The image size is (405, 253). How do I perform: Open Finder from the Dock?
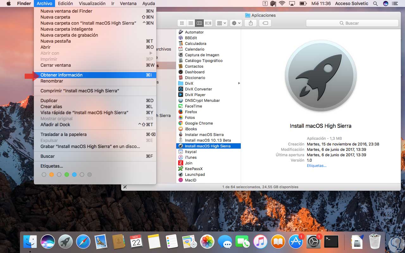click(30, 242)
